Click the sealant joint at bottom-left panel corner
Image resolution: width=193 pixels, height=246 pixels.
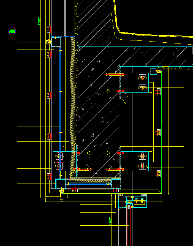(x=62, y=192)
